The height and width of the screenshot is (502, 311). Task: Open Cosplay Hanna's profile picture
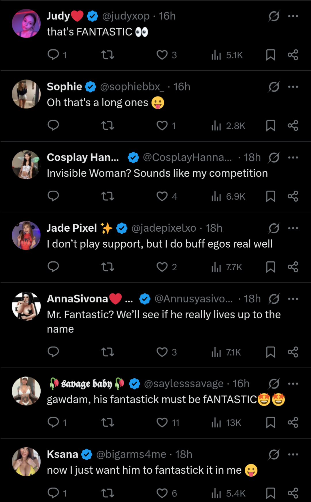(26, 165)
